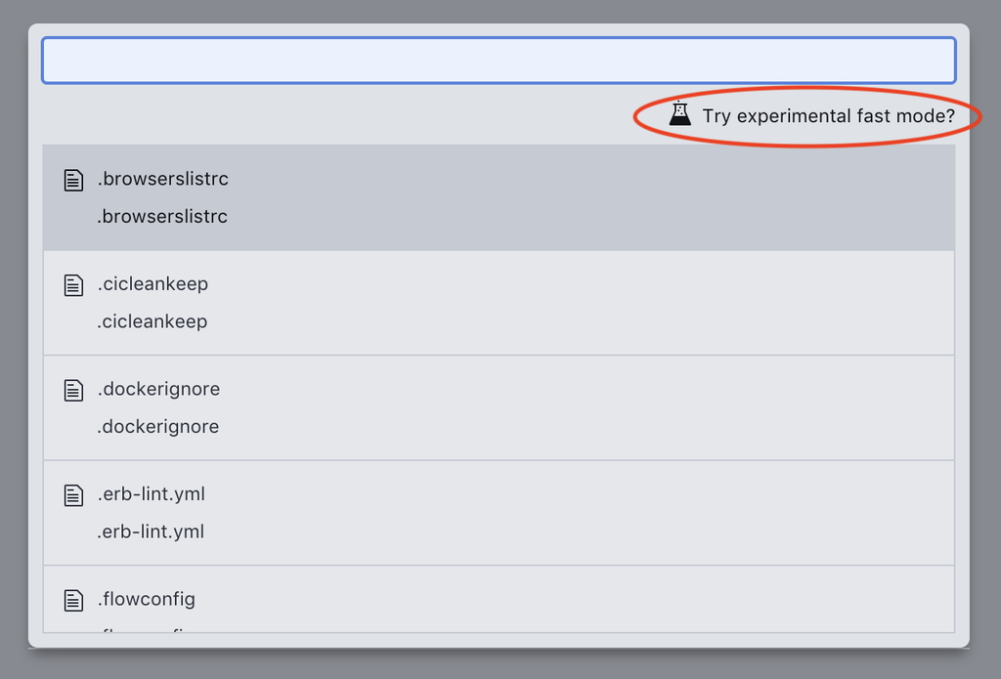
Task: Select the .dockerignore file name
Action: 158,389
